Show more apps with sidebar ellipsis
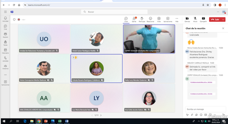 (5, 75)
